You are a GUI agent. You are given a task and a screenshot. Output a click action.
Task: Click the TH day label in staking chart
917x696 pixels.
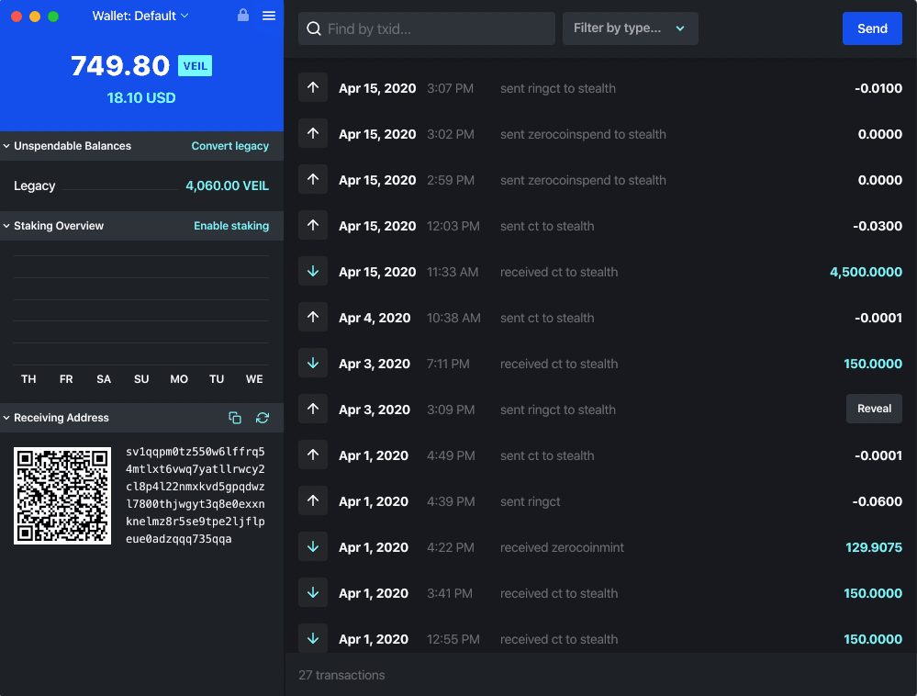coord(28,379)
